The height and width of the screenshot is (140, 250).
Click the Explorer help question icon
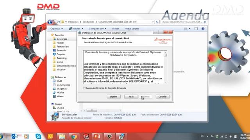(203, 28)
